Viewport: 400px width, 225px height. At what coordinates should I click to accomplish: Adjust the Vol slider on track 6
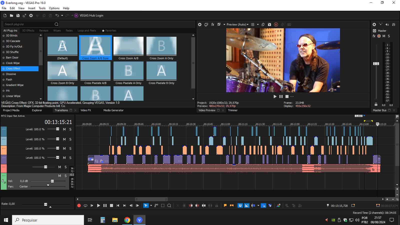pos(52,181)
